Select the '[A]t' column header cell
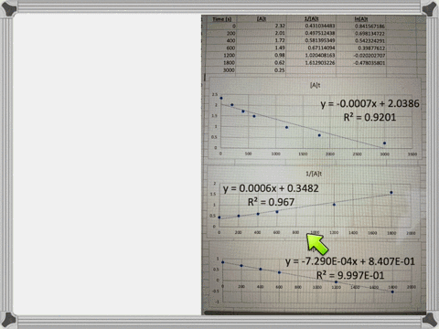The height and width of the screenshot is (329, 439). click(x=262, y=19)
